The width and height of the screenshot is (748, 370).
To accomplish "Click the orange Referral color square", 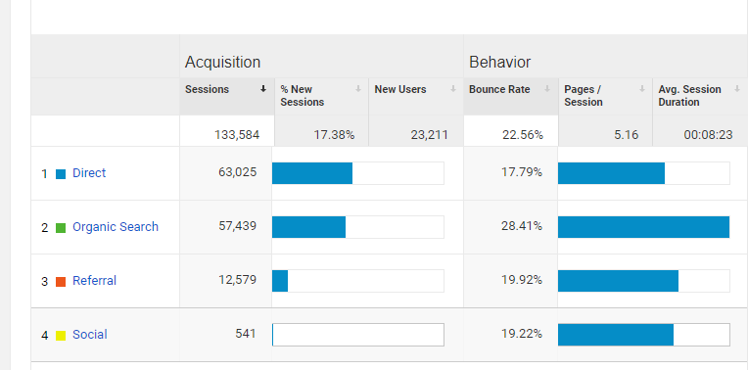I will 61,282.
